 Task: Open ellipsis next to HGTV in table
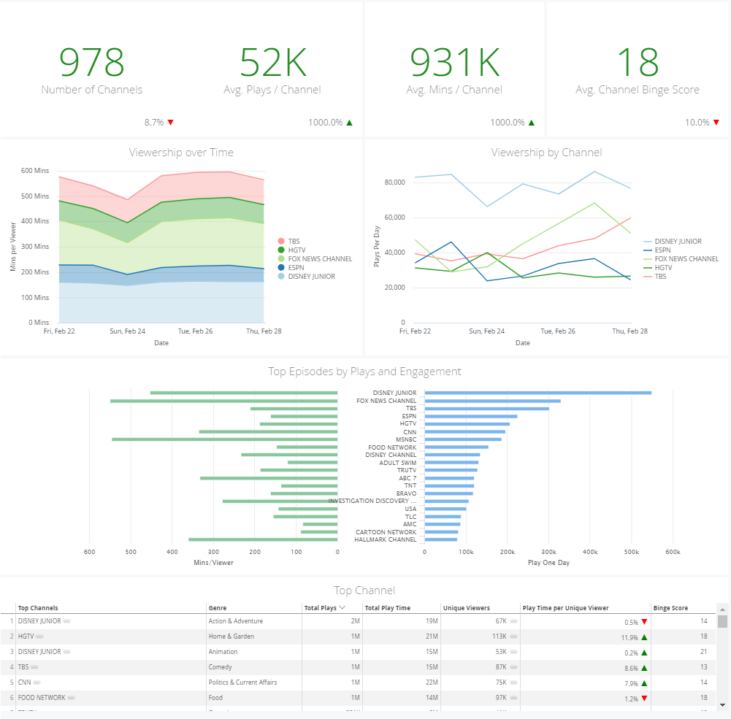pyautogui.click(x=39, y=637)
